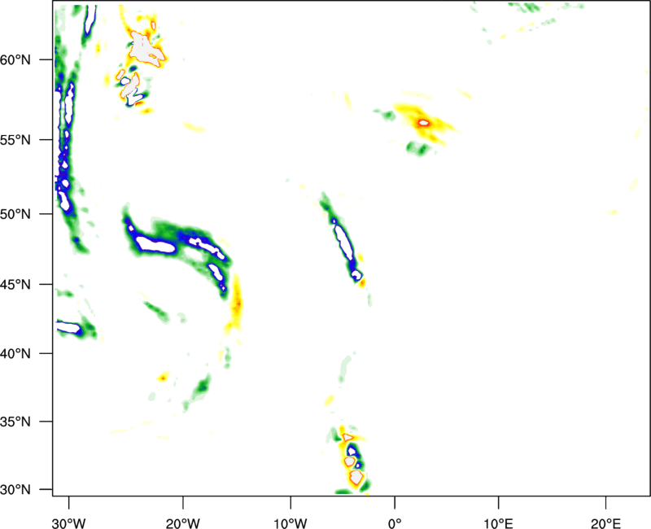
Task: Click the 50°N latitude label
Action: [15, 214]
